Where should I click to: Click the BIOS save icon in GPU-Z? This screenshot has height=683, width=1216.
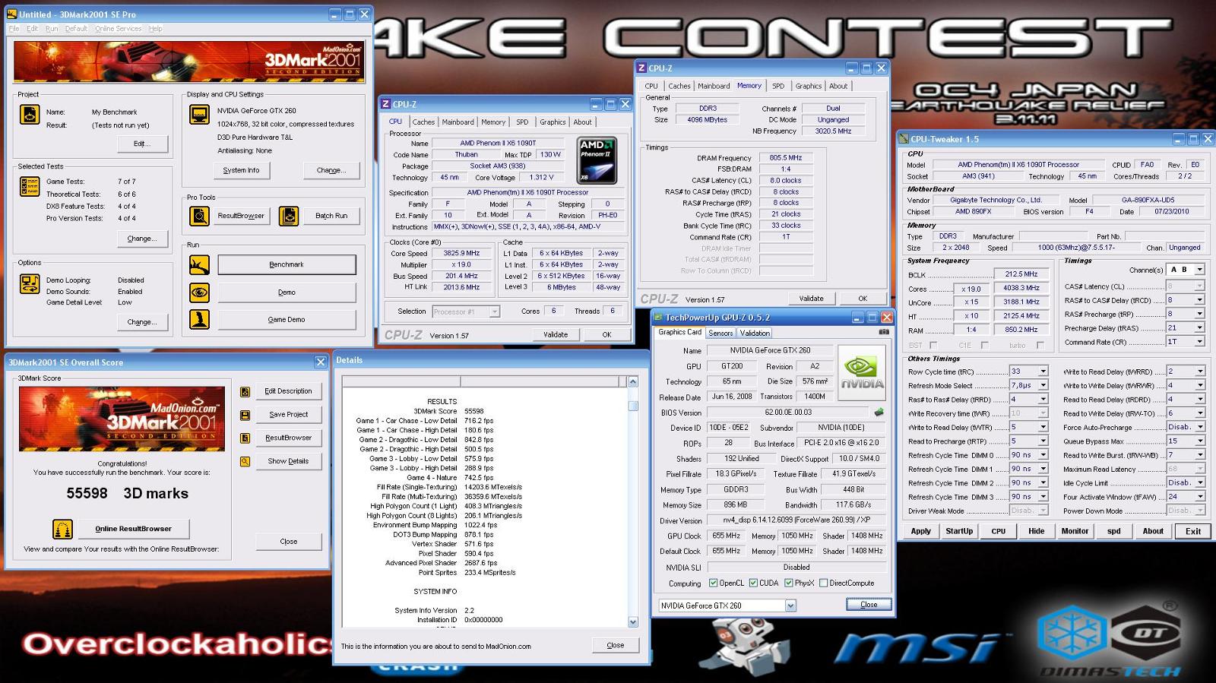(879, 413)
